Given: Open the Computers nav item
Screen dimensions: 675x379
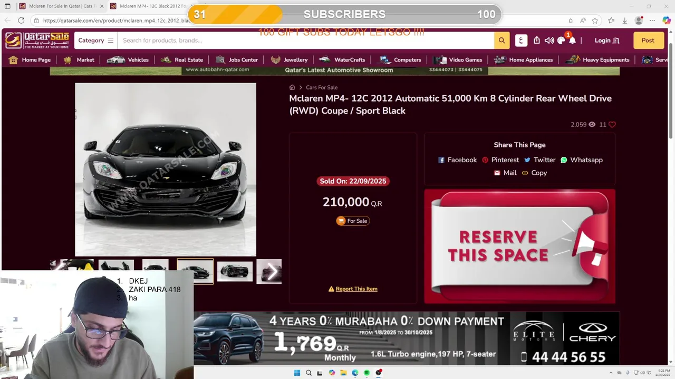Looking at the screenshot, I should pyautogui.click(x=400, y=60).
